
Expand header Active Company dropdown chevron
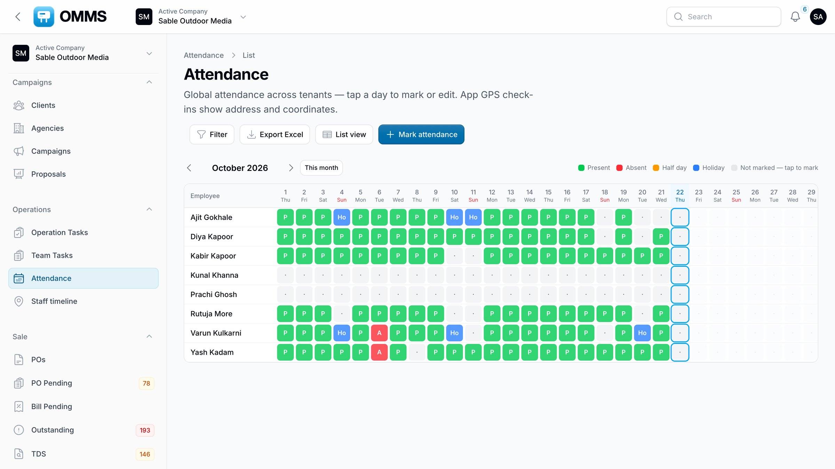243,17
